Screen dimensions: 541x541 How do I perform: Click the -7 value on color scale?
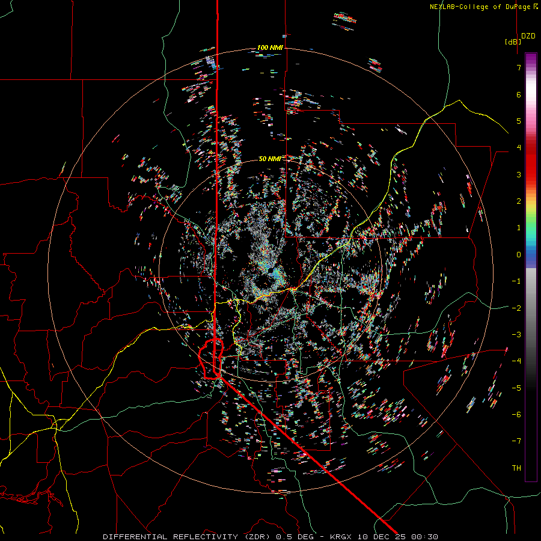click(516, 441)
